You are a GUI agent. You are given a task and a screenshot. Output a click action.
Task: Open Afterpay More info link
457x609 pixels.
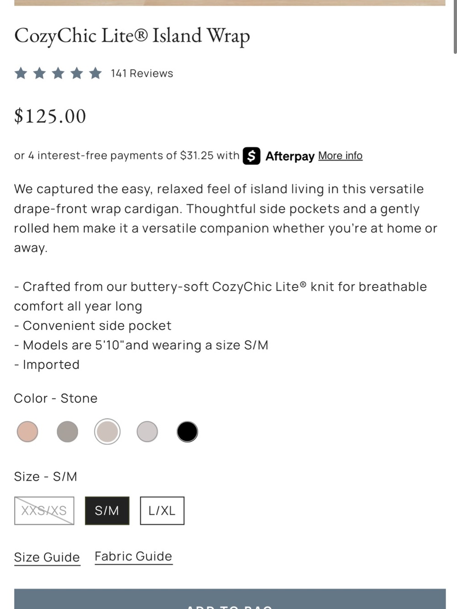340,156
